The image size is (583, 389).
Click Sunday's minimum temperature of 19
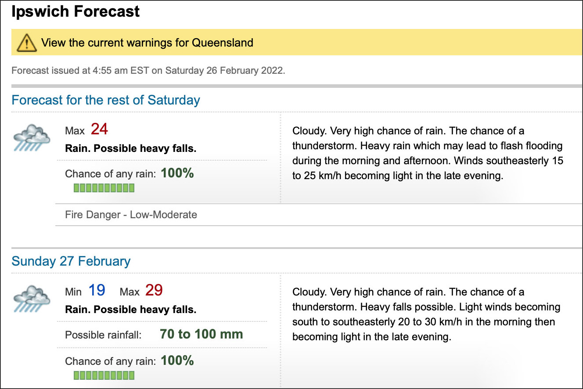97,291
